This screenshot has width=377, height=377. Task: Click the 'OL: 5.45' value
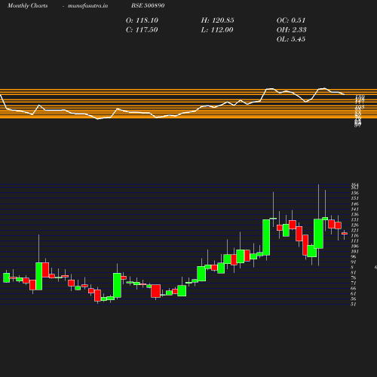point(291,39)
